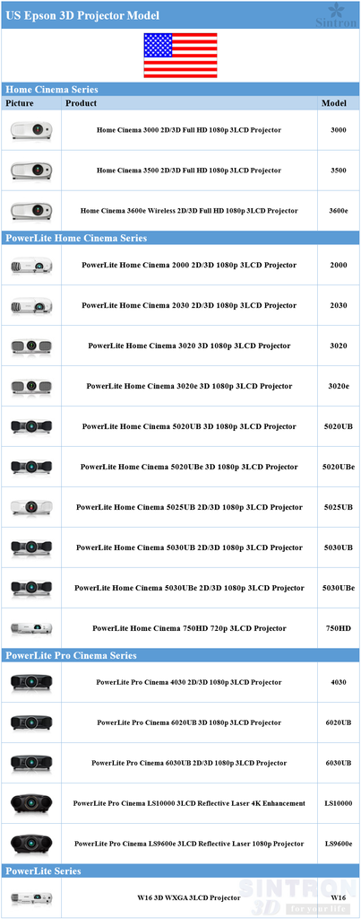361x919 pixels.
Task: Click the LS10000 laser projector picture
Action: coord(31,803)
